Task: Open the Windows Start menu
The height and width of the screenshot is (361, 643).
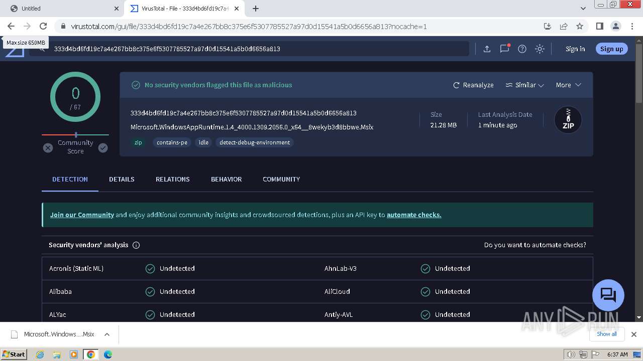Action: pos(14,354)
